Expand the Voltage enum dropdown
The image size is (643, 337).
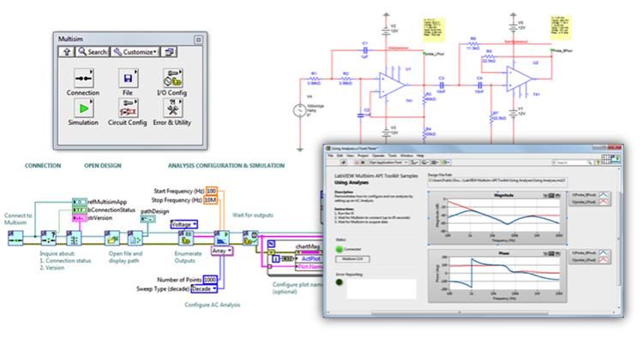coord(184,225)
